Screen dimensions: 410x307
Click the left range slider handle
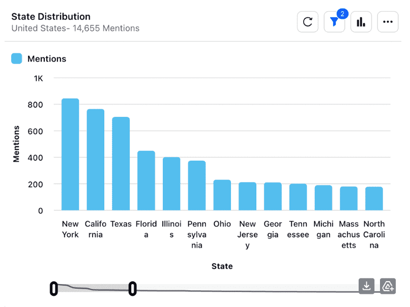(54, 289)
